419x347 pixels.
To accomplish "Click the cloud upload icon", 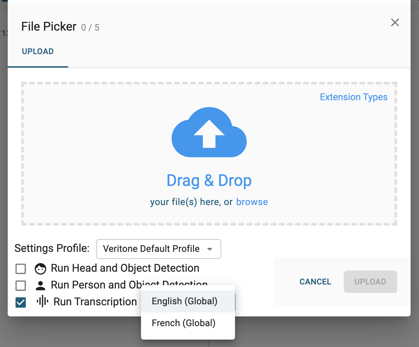I will pyautogui.click(x=209, y=132).
